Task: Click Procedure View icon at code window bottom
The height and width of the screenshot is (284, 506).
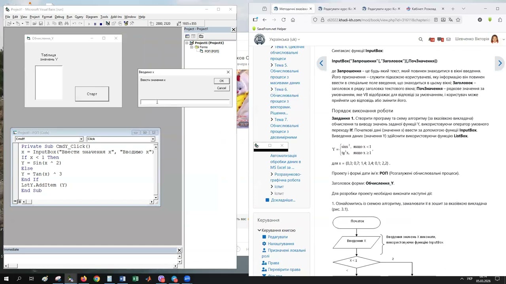Action: click(15, 202)
